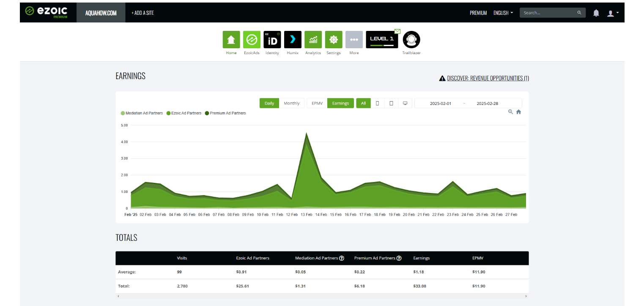
Task: Open the Analytics chart icon
Action: [313, 40]
